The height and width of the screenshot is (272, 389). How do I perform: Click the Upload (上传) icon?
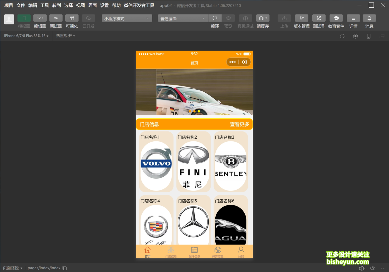coord(284,18)
